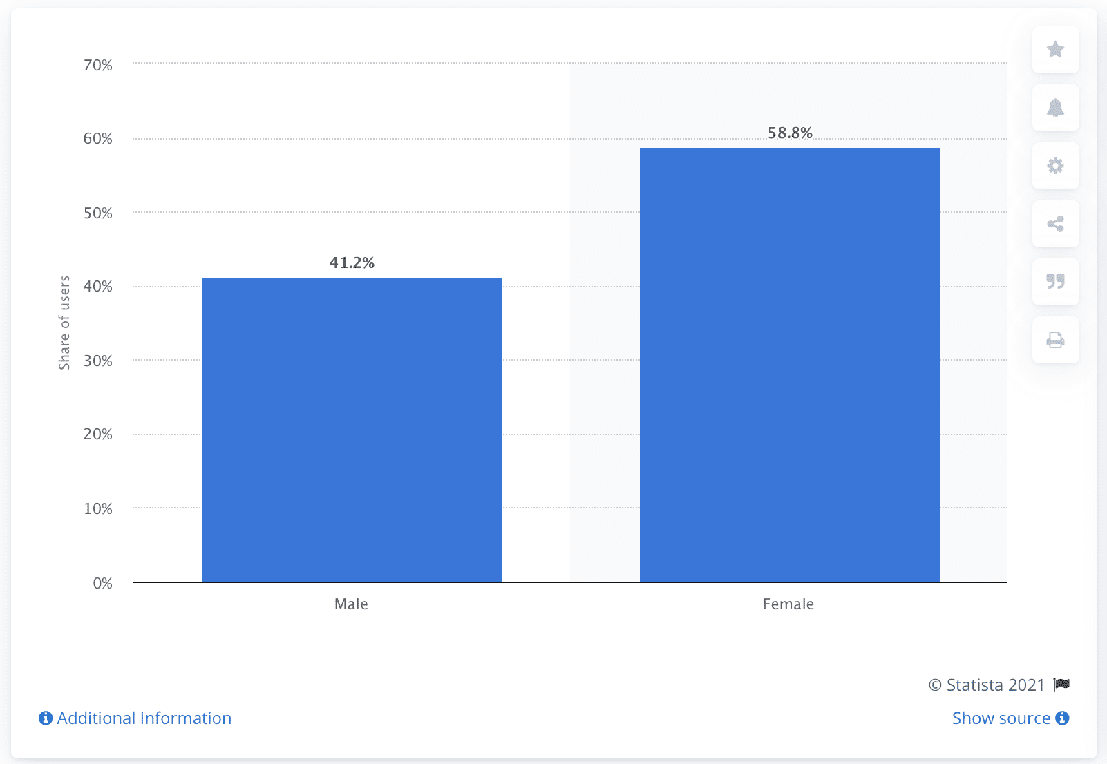
Task: Click the Male axis label
Action: click(x=351, y=604)
